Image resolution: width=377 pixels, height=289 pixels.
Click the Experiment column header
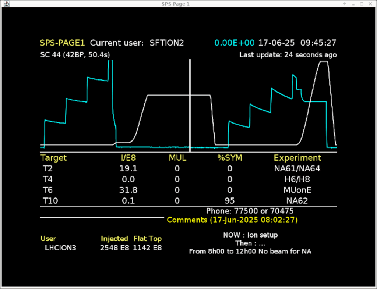[297, 158]
